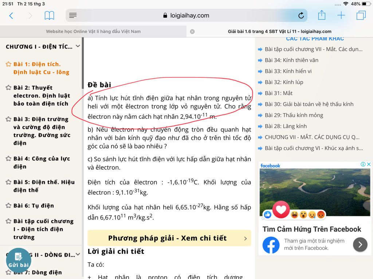The height and width of the screenshot is (279, 373).
Task: Tap the loigiaihay.com address field
Action: coord(186,15)
